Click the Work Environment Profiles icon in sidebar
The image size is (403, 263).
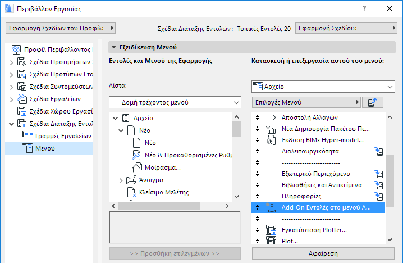(x=16, y=49)
